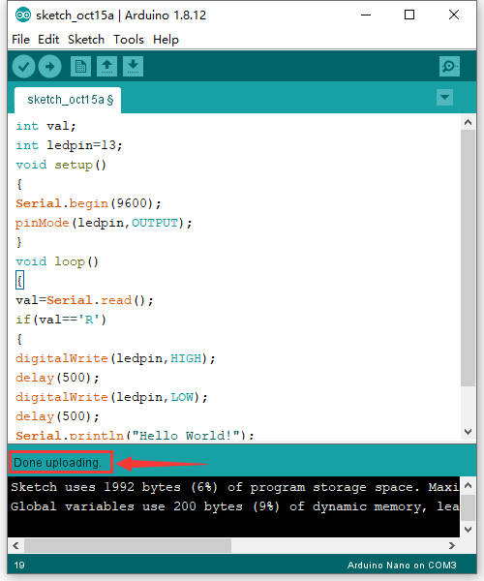Click the 'int val;' code line
Viewport: 484px width, 581px height.
(x=45, y=126)
